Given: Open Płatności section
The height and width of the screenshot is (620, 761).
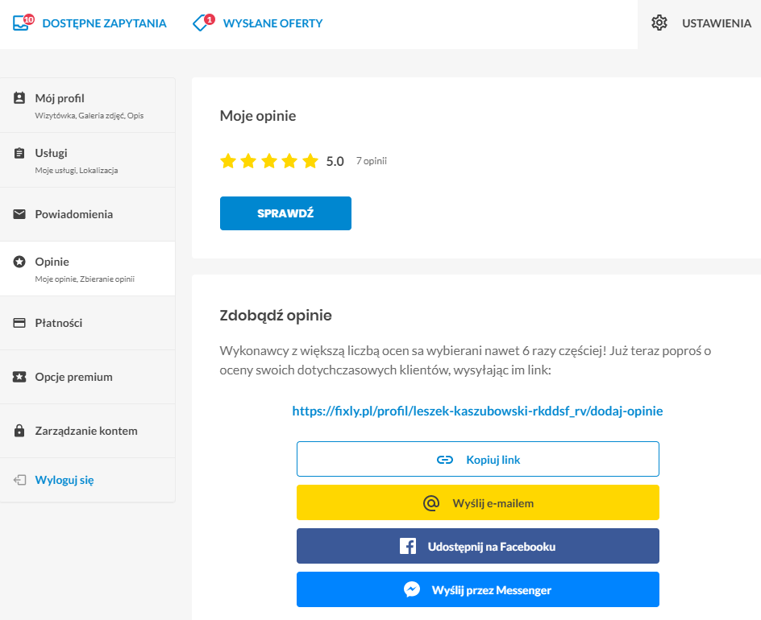Looking at the screenshot, I should (87, 323).
